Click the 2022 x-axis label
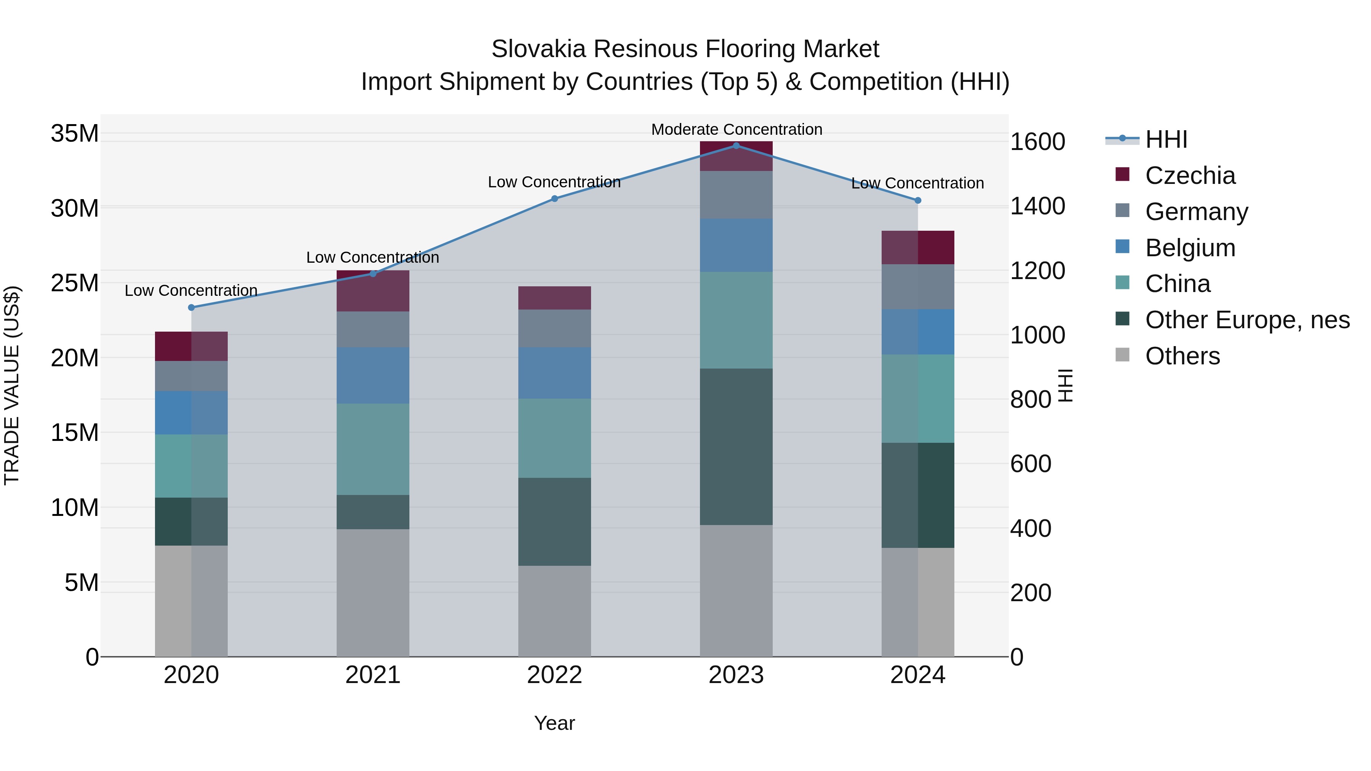 pos(554,675)
